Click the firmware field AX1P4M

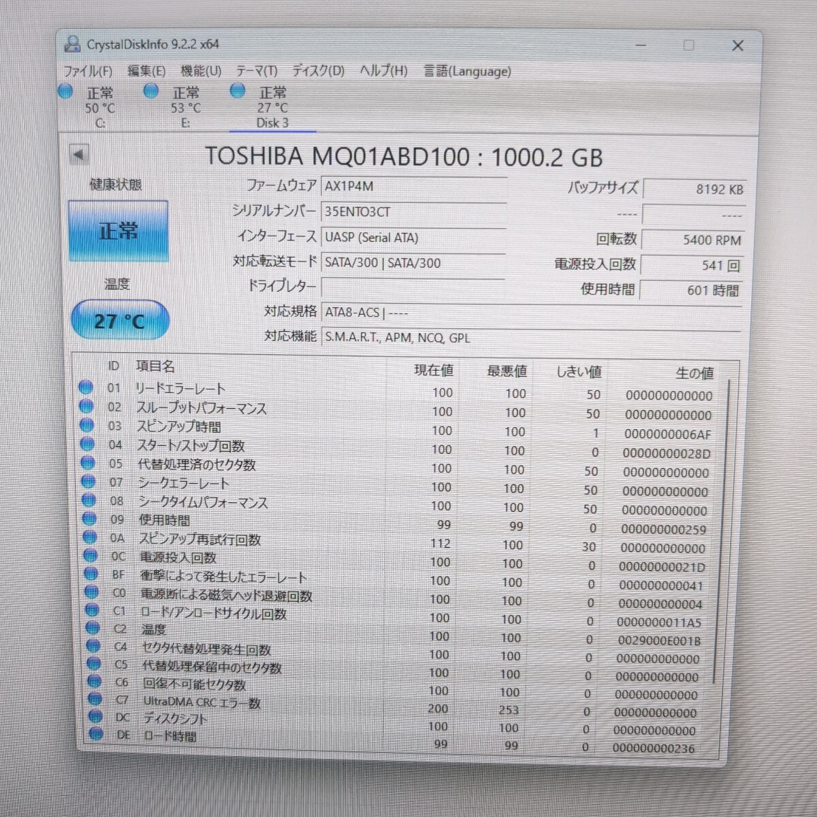tap(413, 186)
